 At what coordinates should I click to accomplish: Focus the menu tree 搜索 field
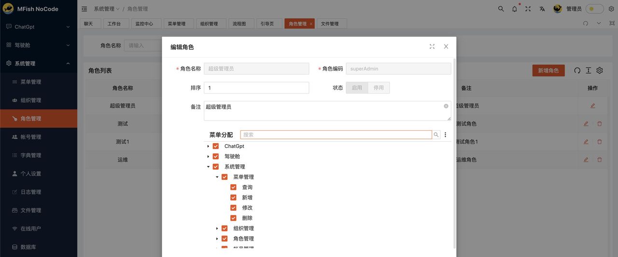point(336,135)
